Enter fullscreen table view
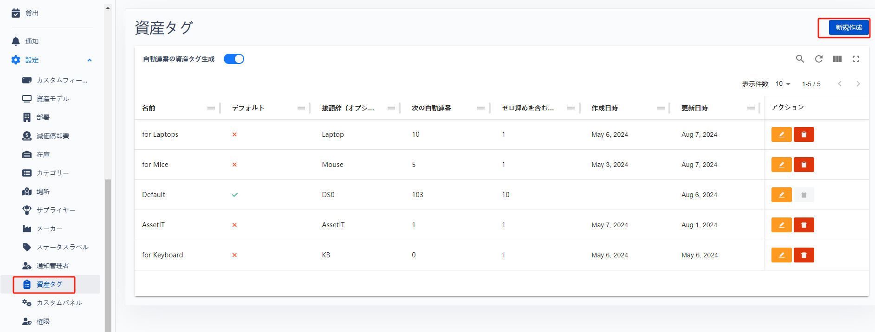The image size is (875, 332). point(856,59)
